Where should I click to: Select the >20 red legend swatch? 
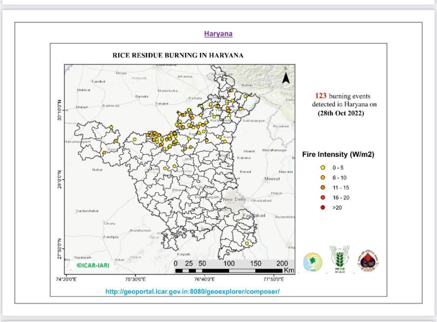point(323,208)
